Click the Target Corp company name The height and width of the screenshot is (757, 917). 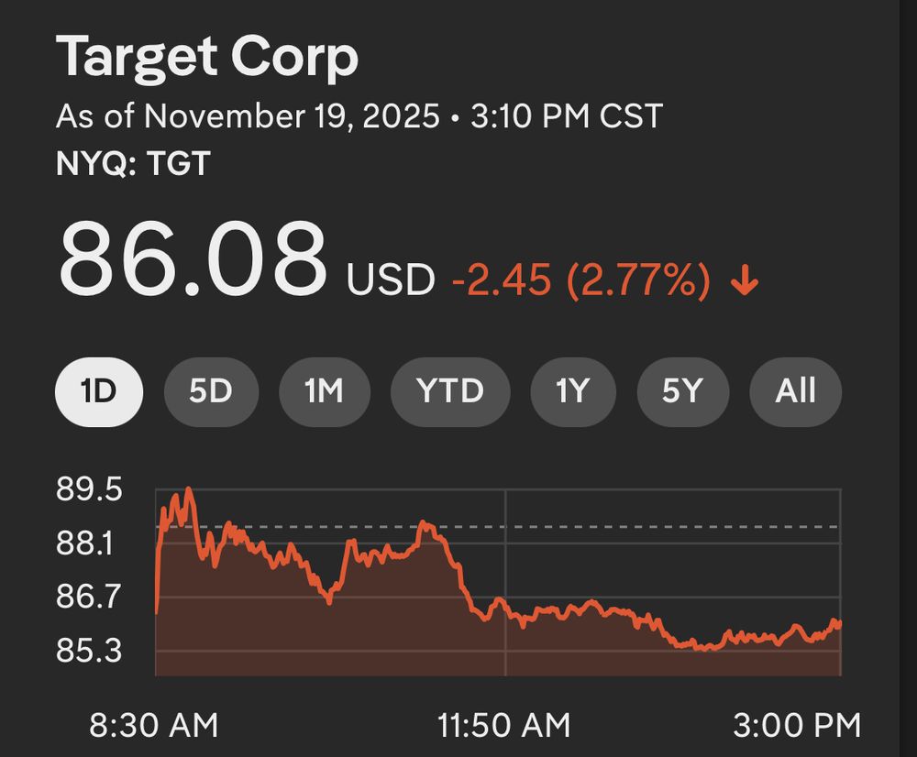click(207, 57)
